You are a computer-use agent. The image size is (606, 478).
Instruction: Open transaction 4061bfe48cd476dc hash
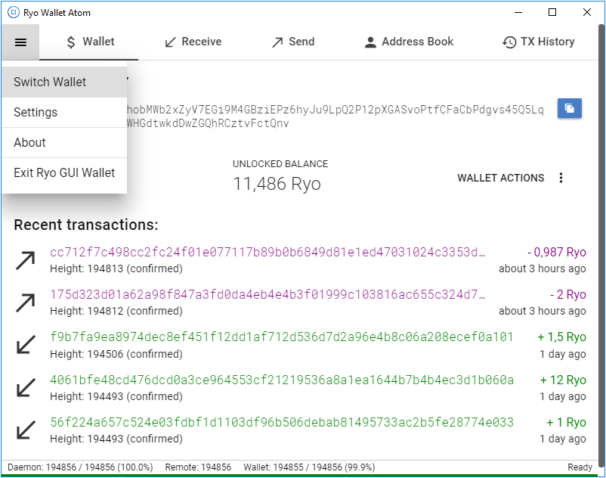[282, 380]
